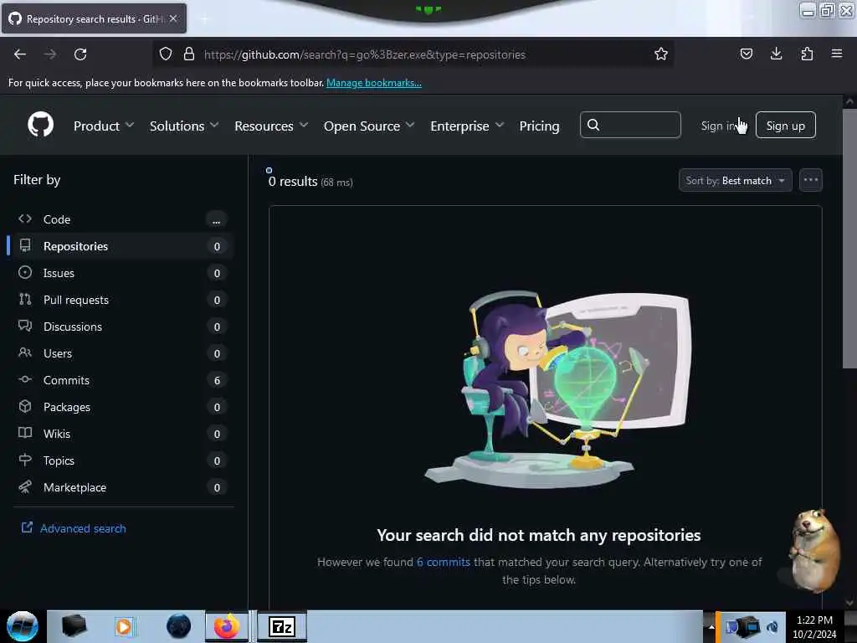
Task: Select the Commits filter with 6 results
Action: (121, 380)
